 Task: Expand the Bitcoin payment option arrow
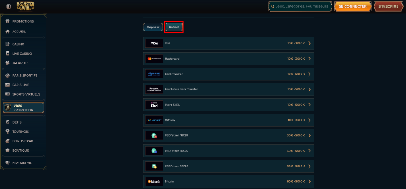click(310, 181)
